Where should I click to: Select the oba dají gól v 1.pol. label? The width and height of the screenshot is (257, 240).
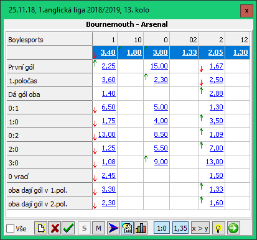[x=49, y=190]
